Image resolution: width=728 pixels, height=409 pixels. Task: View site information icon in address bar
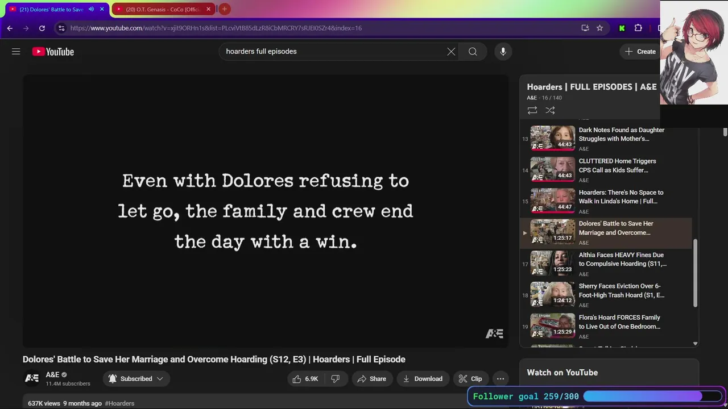61,28
